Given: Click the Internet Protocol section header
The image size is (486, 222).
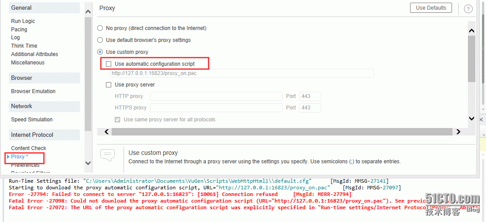Looking at the screenshot, I should (x=44, y=135).
